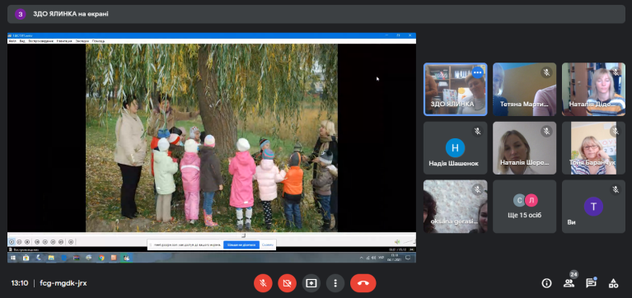This screenshot has width=632, height=298.
Task: Select the Тетяна Марти... video tile
Action: coord(524,89)
